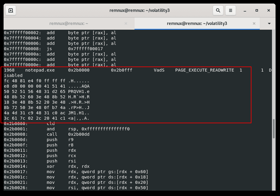Click hex line starting 18 3e 48 8b
The image size is (280, 196).
tap(47, 102)
